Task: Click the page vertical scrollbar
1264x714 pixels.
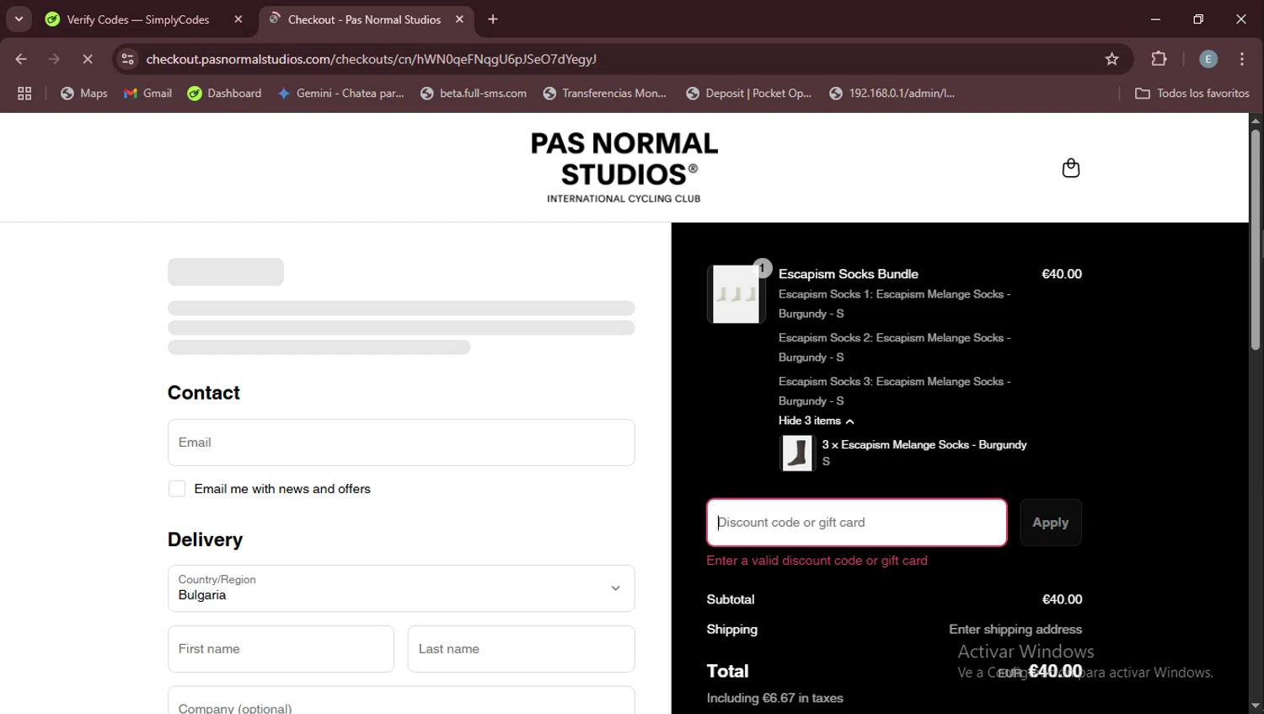Action: click(x=1256, y=239)
